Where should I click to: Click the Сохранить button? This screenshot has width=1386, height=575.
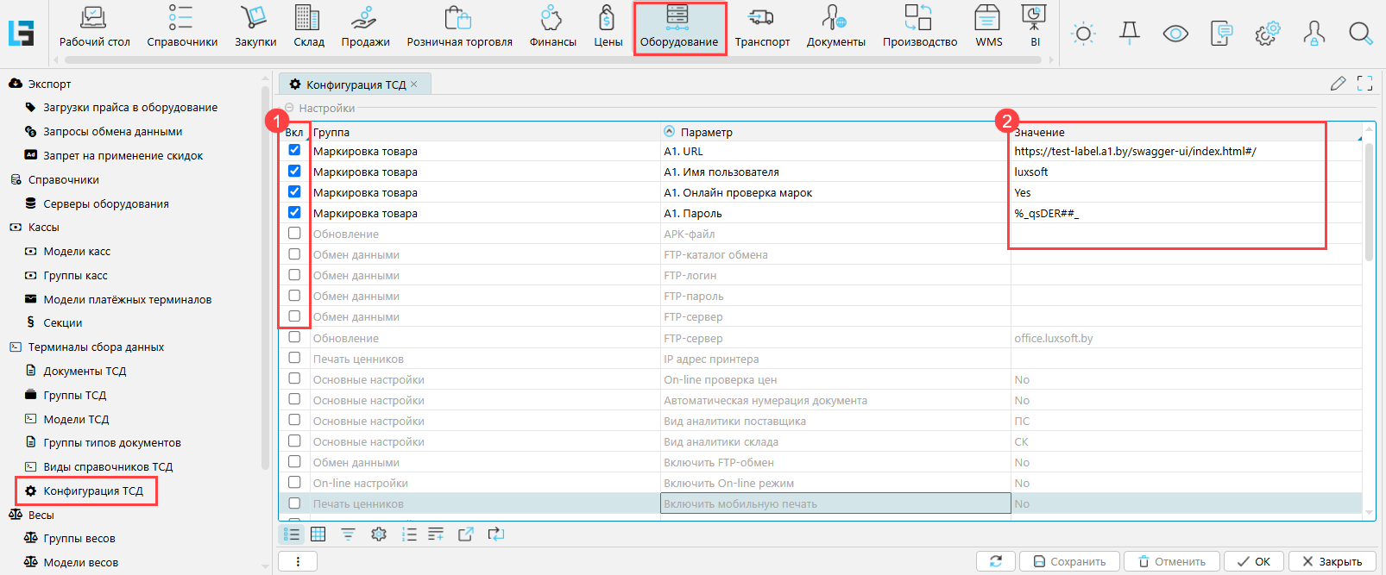coord(1069,561)
